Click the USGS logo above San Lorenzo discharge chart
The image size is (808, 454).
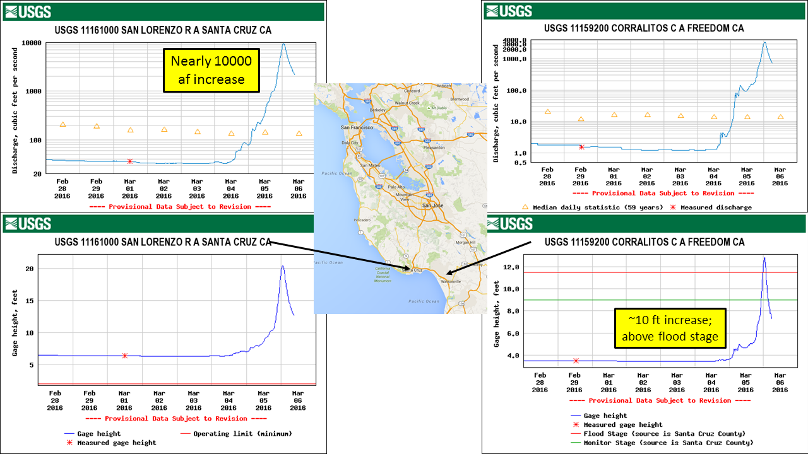click(28, 11)
